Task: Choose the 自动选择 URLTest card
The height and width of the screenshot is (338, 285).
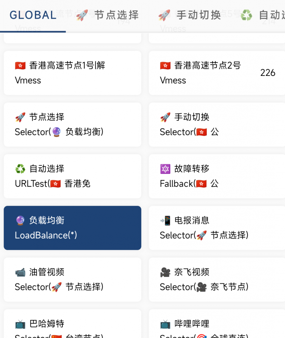Action: 72,176
